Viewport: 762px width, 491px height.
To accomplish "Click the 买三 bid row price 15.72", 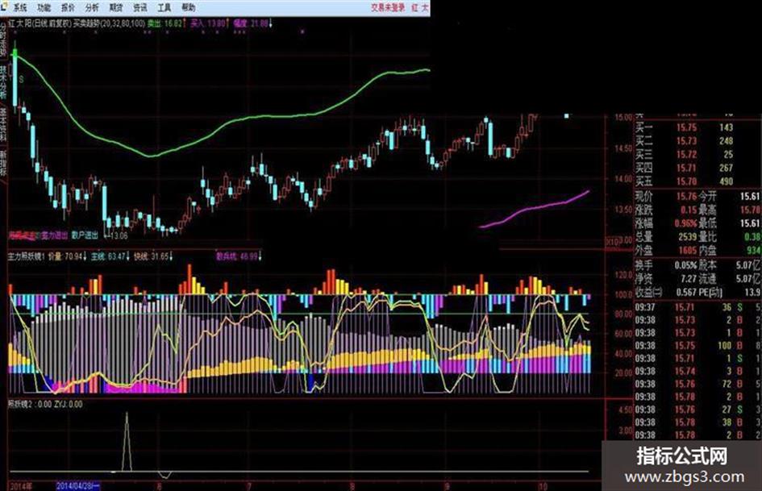I will coord(687,155).
